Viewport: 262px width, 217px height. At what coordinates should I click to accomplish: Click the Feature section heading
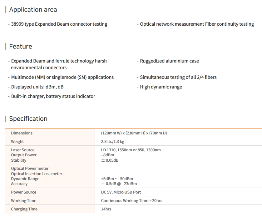point(21,47)
